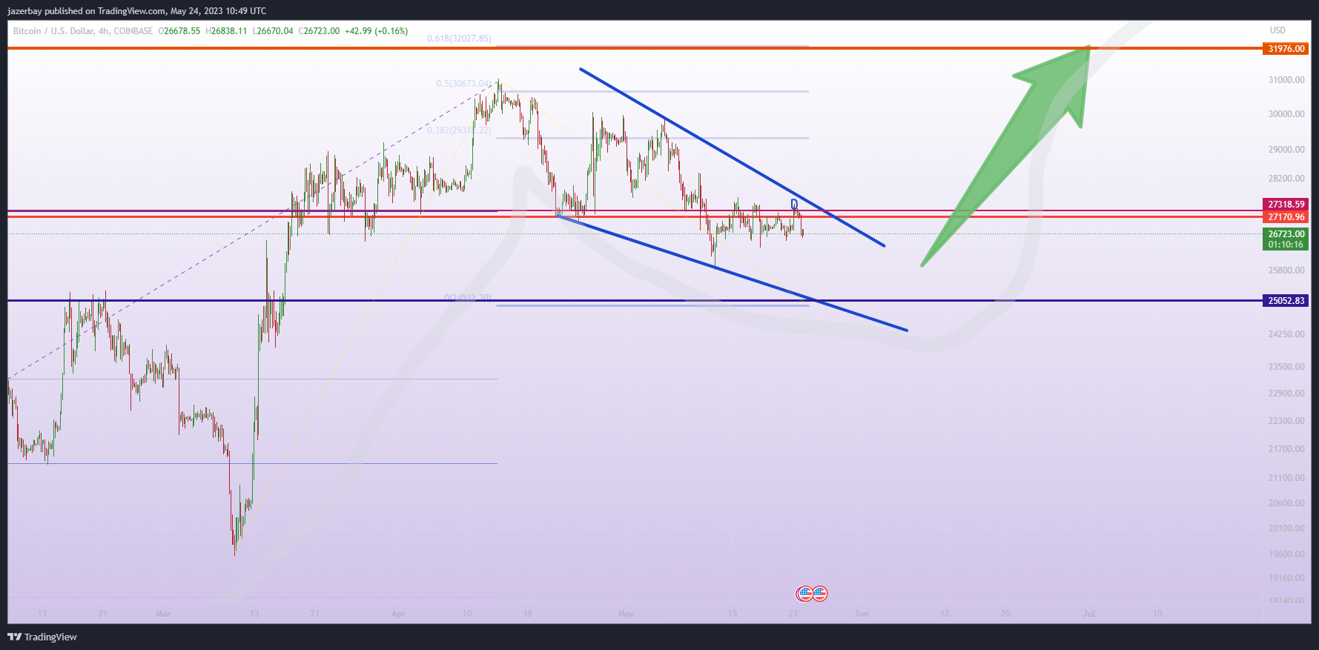Click 20600.00 on the price axis
Screen dimensions: 1319x650
click(1286, 503)
